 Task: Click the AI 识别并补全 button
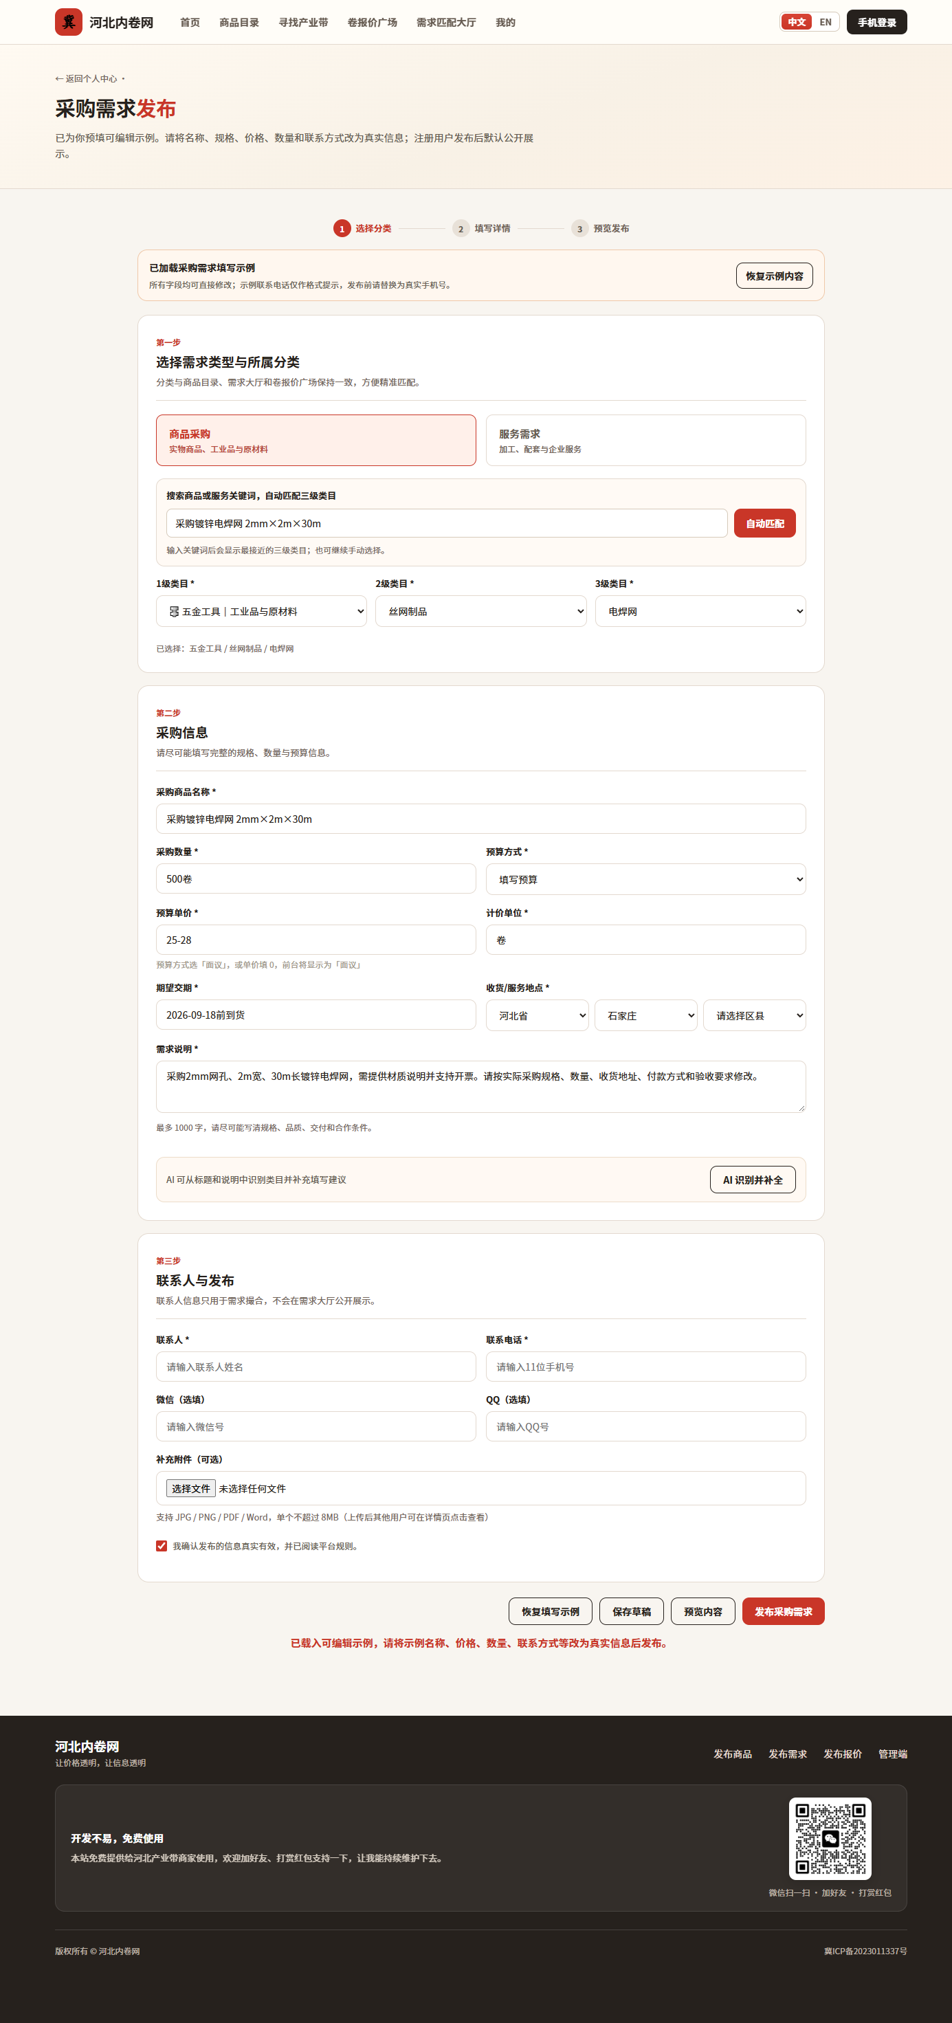coord(753,1180)
